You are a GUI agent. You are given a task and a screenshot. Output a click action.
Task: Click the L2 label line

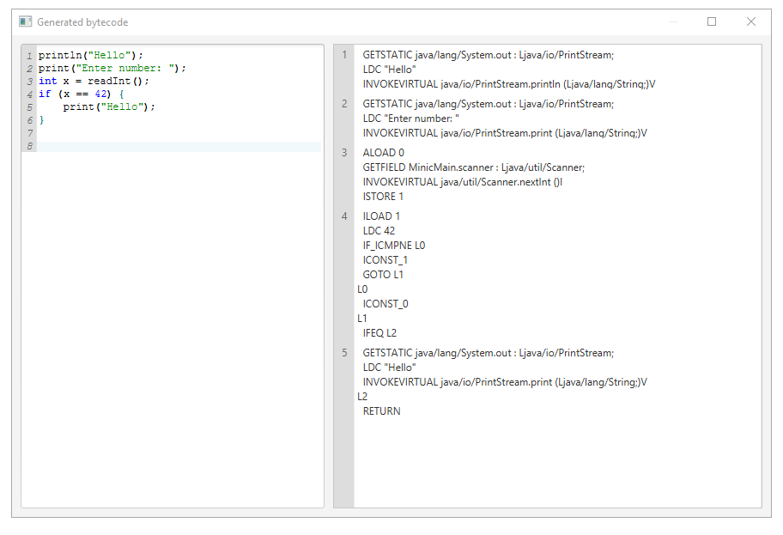click(362, 397)
